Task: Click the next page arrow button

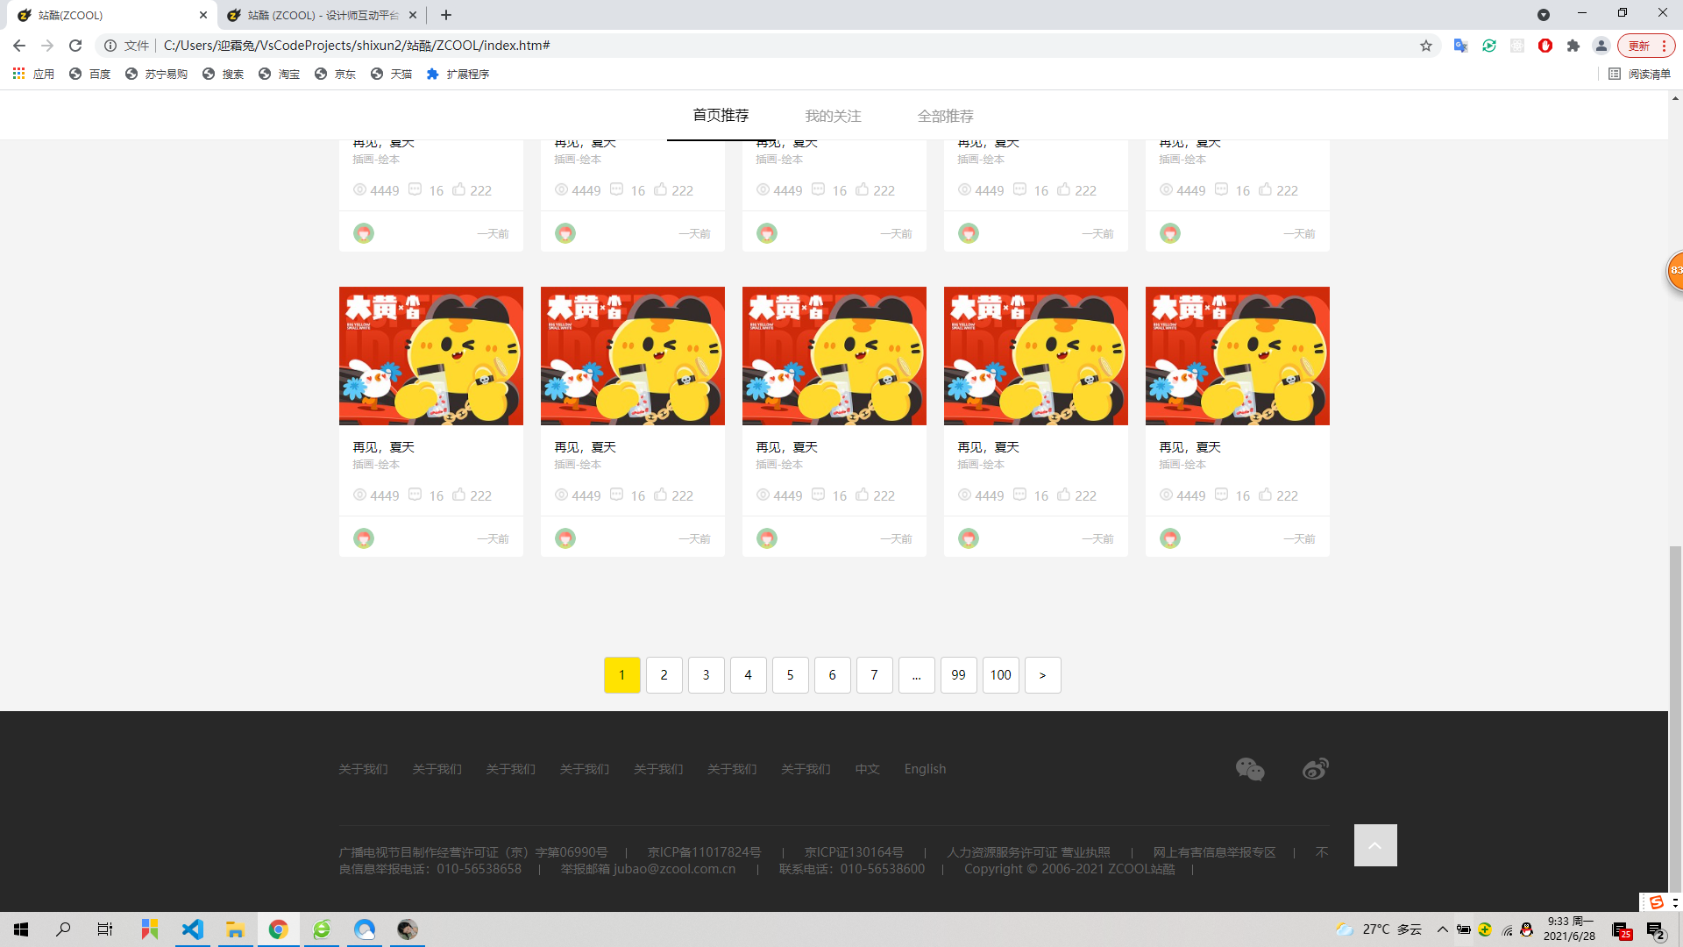Action: (1043, 675)
